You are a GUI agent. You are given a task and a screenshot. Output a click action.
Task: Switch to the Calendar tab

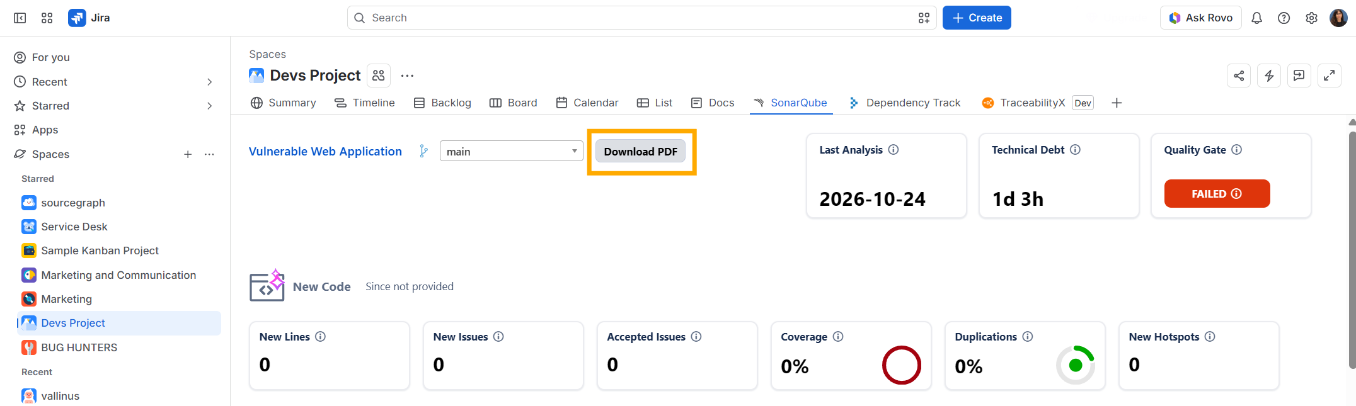click(587, 103)
